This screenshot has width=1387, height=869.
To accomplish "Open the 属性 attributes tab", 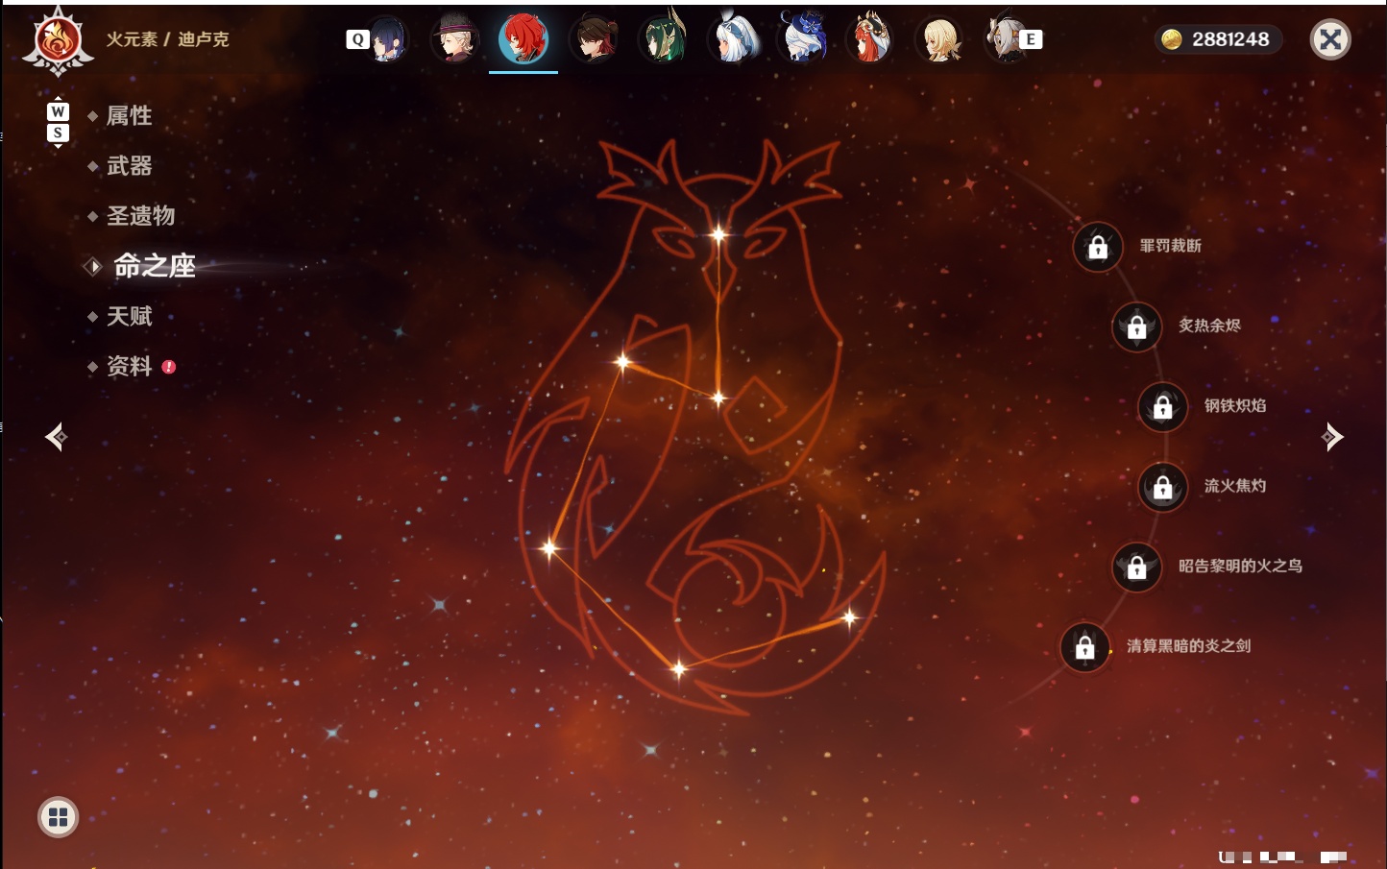I will coord(129,116).
